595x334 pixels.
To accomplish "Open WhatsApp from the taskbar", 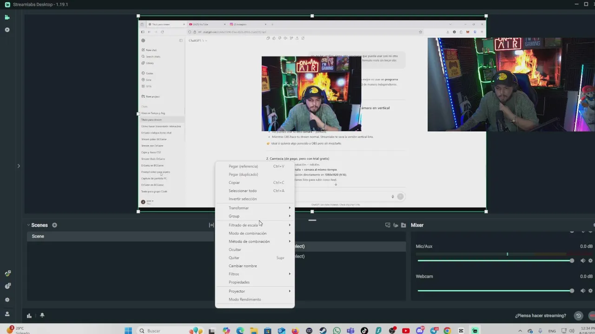I will click(337, 331).
